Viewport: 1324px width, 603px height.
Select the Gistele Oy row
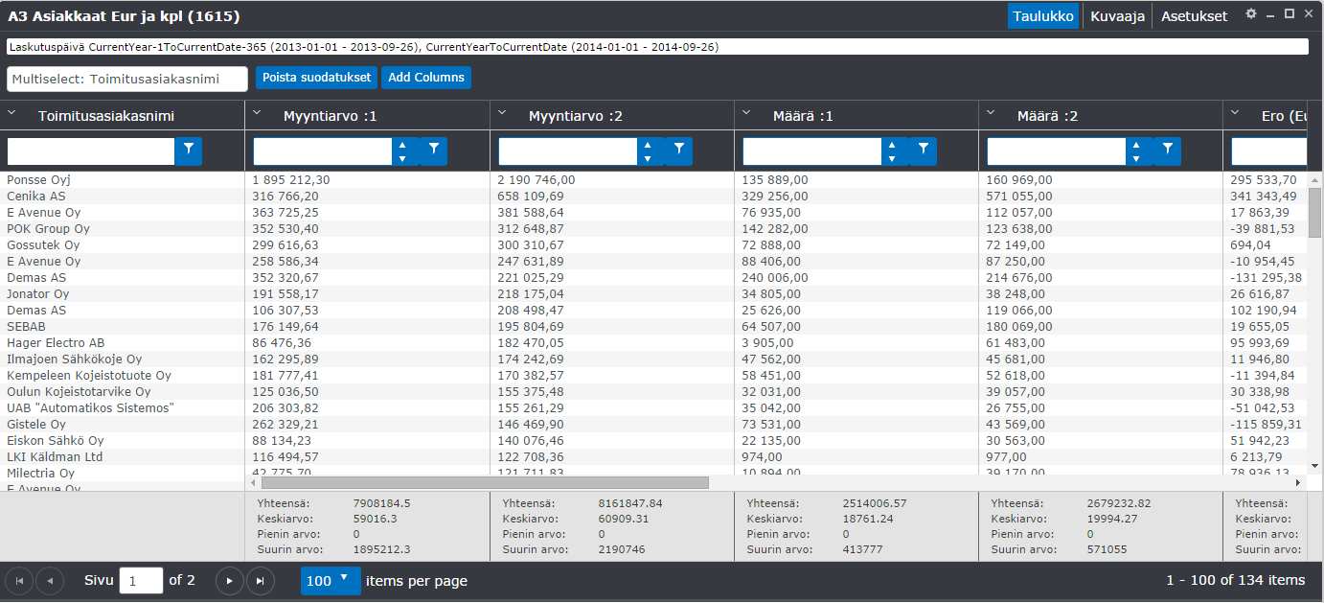[654, 424]
